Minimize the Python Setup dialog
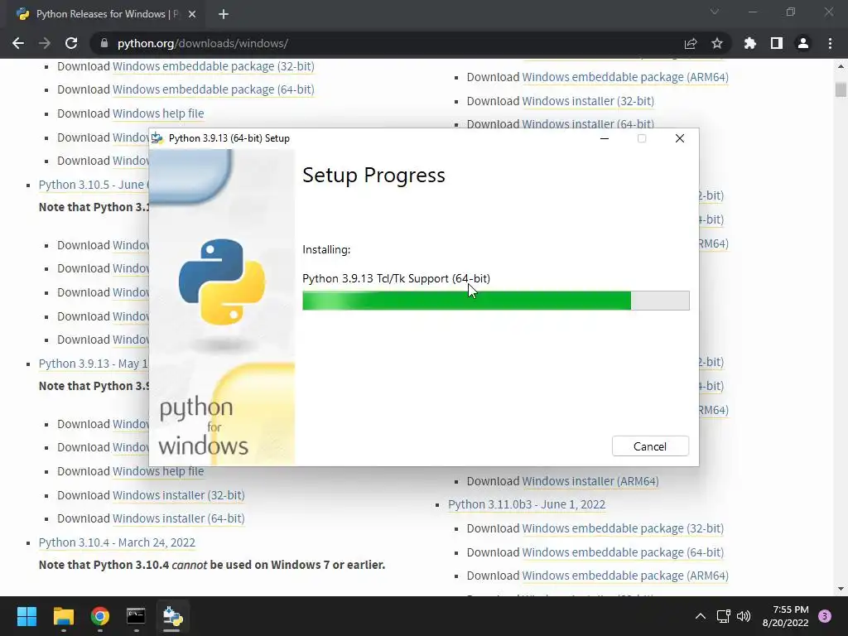The image size is (848, 636). coord(605,138)
